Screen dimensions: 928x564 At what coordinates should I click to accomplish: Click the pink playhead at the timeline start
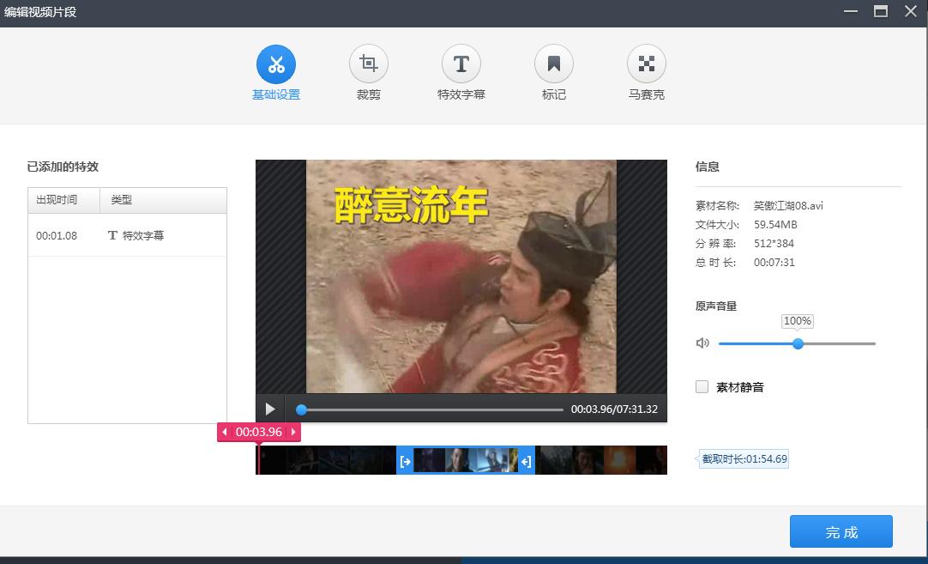pyautogui.click(x=259, y=460)
